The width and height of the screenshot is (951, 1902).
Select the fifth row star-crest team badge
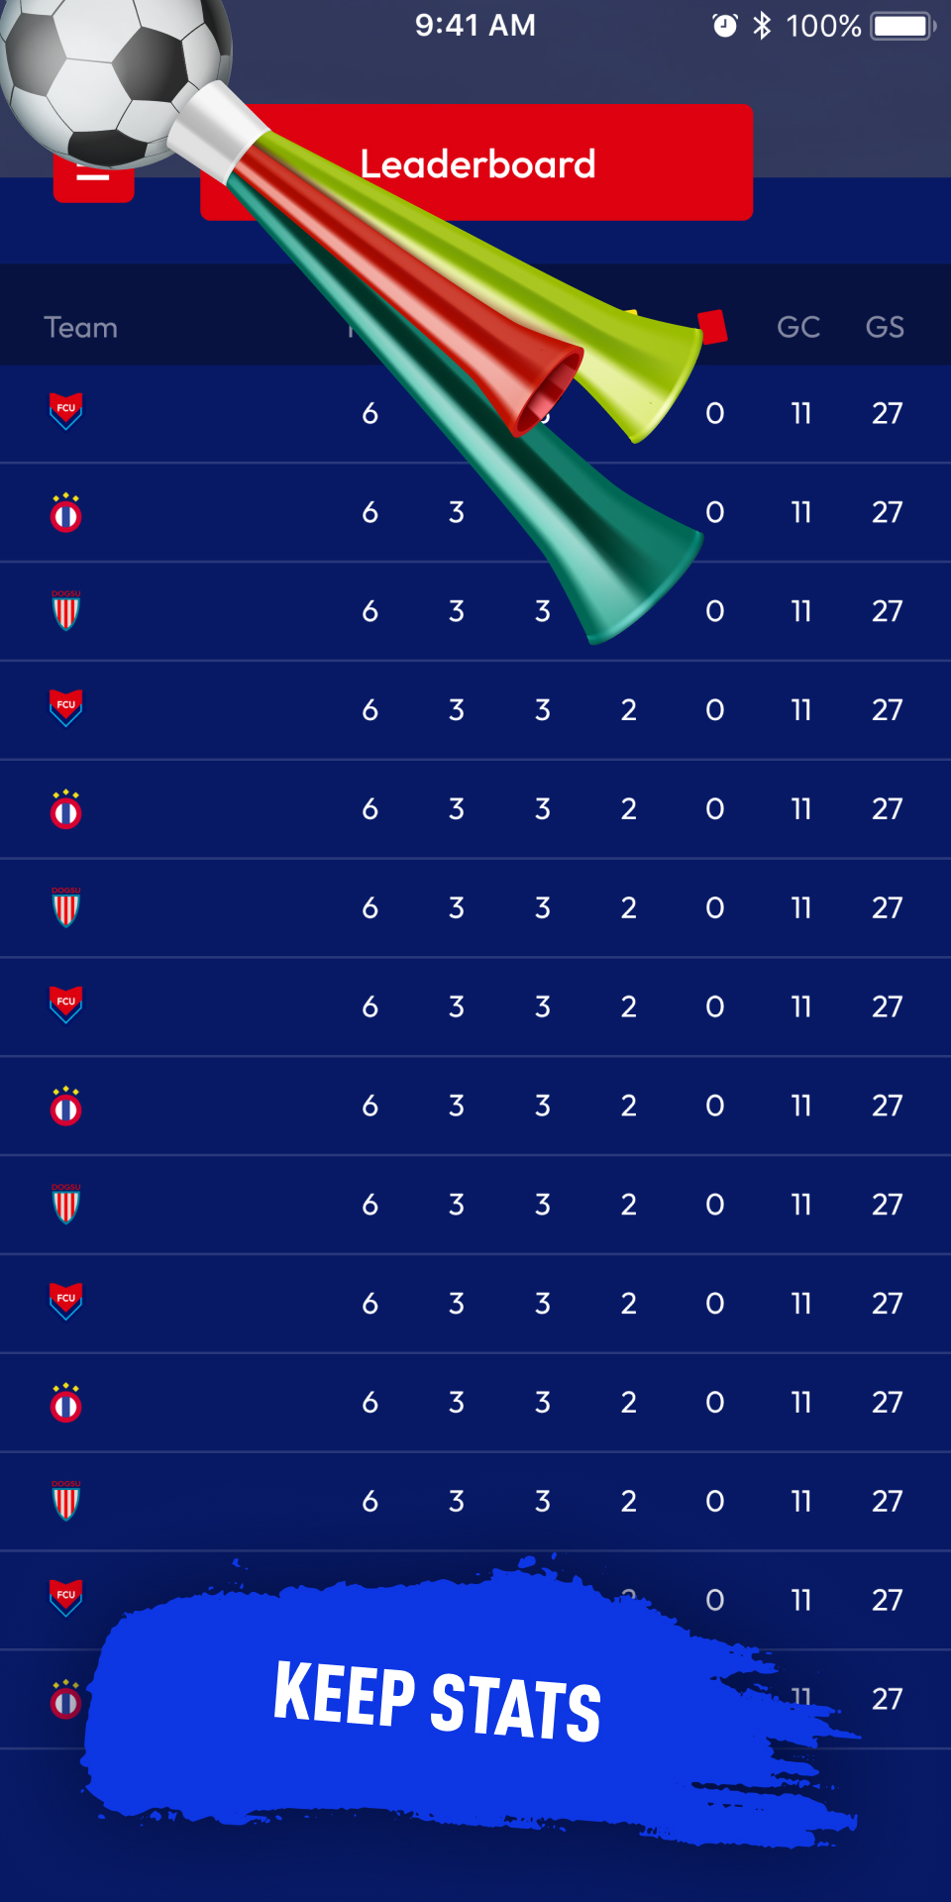[x=66, y=809]
